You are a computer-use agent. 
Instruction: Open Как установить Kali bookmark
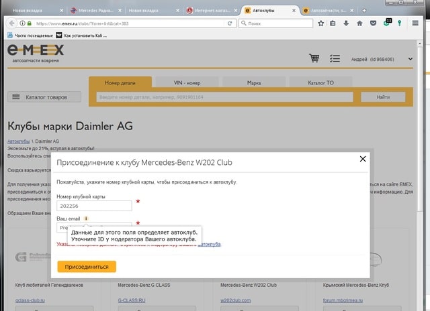coord(81,36)
